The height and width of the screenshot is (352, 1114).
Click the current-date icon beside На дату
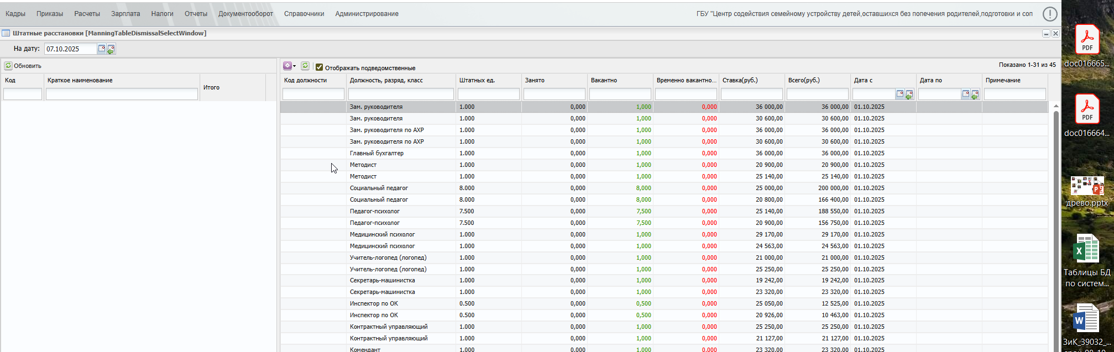coord(111,49)
